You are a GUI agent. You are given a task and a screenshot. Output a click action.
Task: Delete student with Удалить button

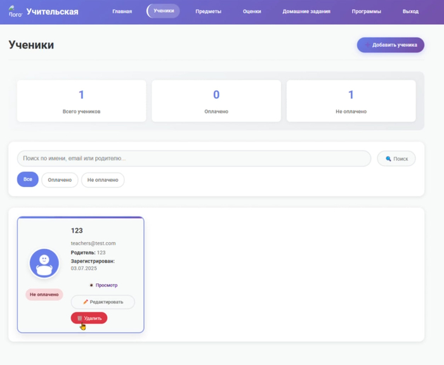click(x=89, y=318)
